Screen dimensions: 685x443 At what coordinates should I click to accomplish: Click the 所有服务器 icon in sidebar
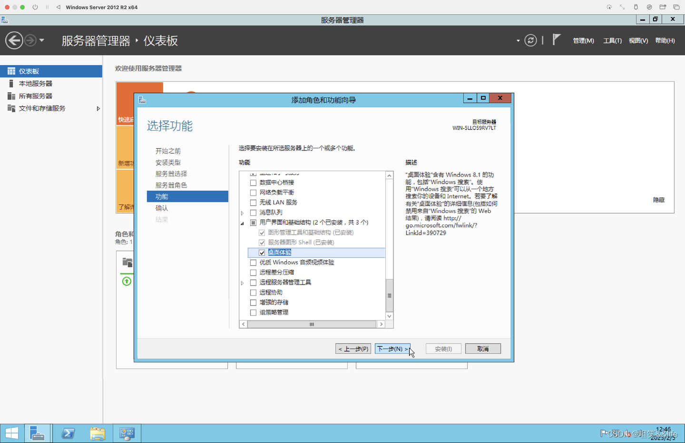coord(11,96)
